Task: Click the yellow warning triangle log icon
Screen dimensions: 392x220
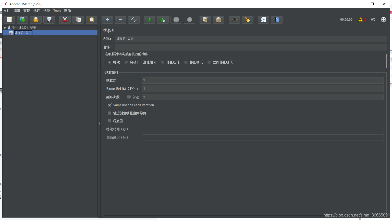Action: 361,20
